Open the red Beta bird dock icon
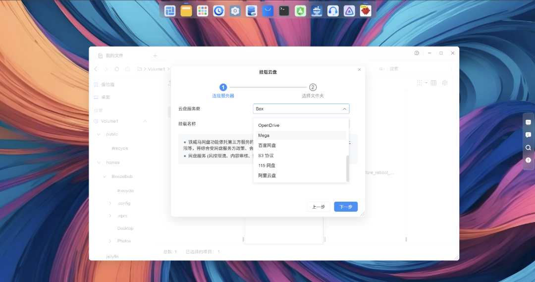The width and height of the screenshot is (535, 282). coord(366,11)
